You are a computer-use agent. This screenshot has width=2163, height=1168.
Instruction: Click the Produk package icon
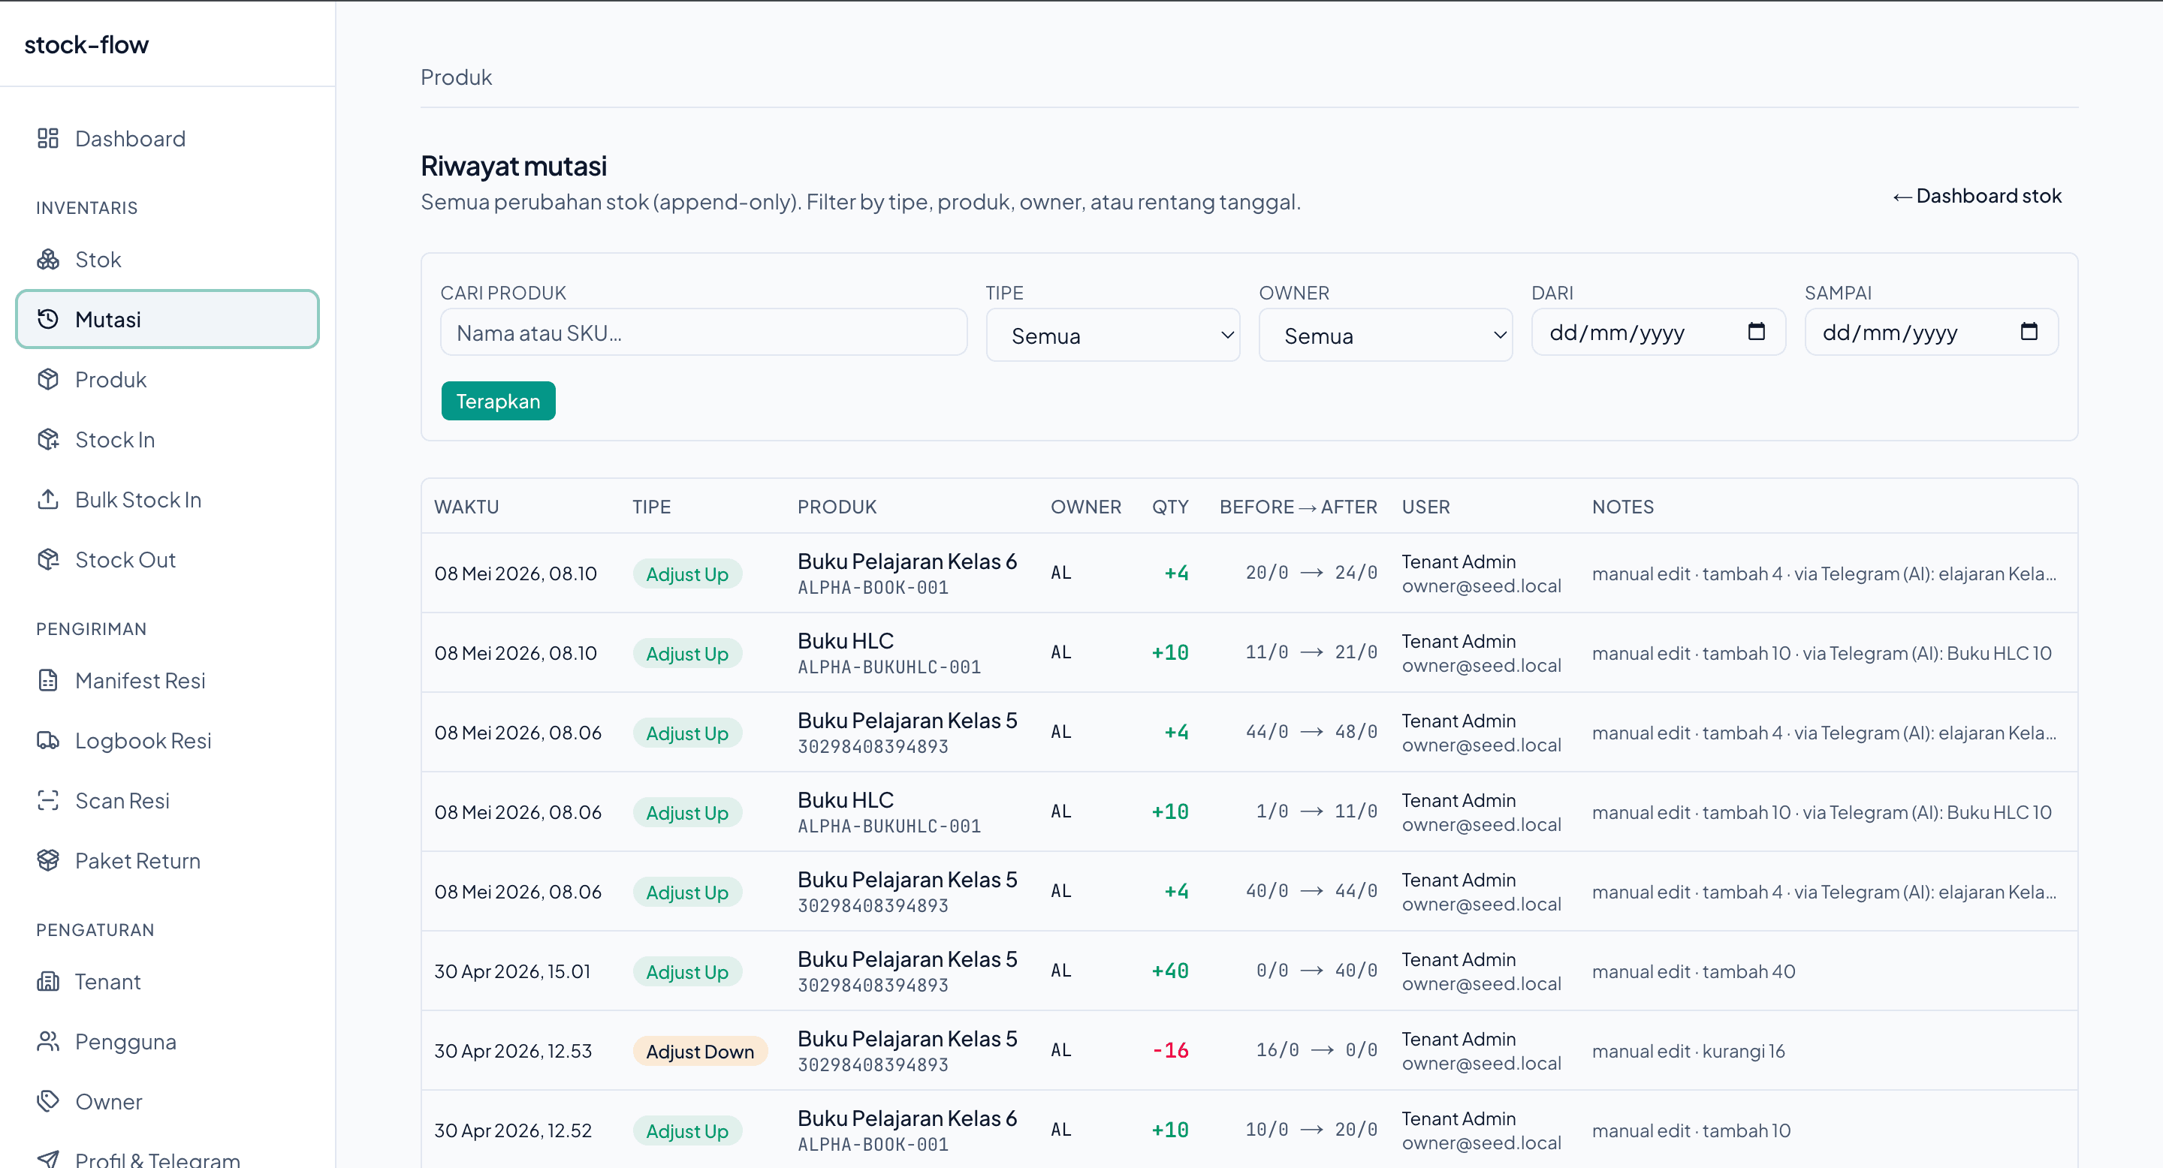coord(48,379)
